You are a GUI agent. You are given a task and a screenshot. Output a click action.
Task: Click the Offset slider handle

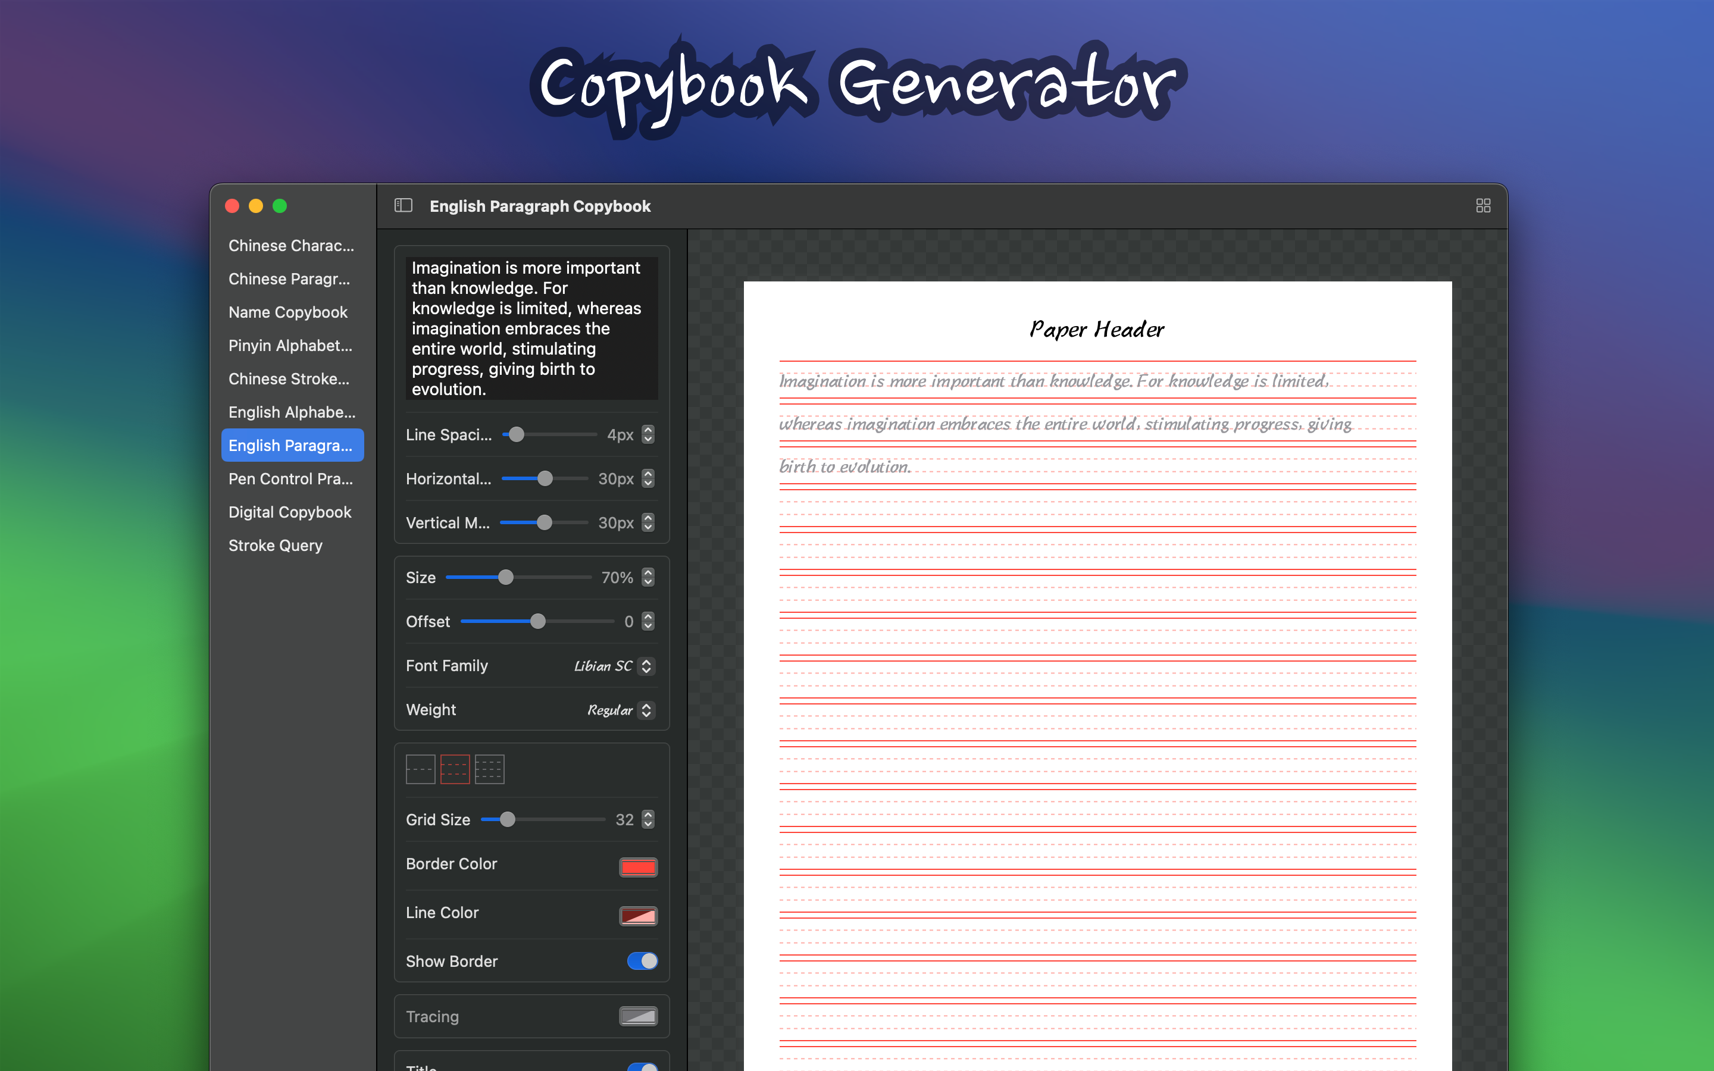pos(538,621)
